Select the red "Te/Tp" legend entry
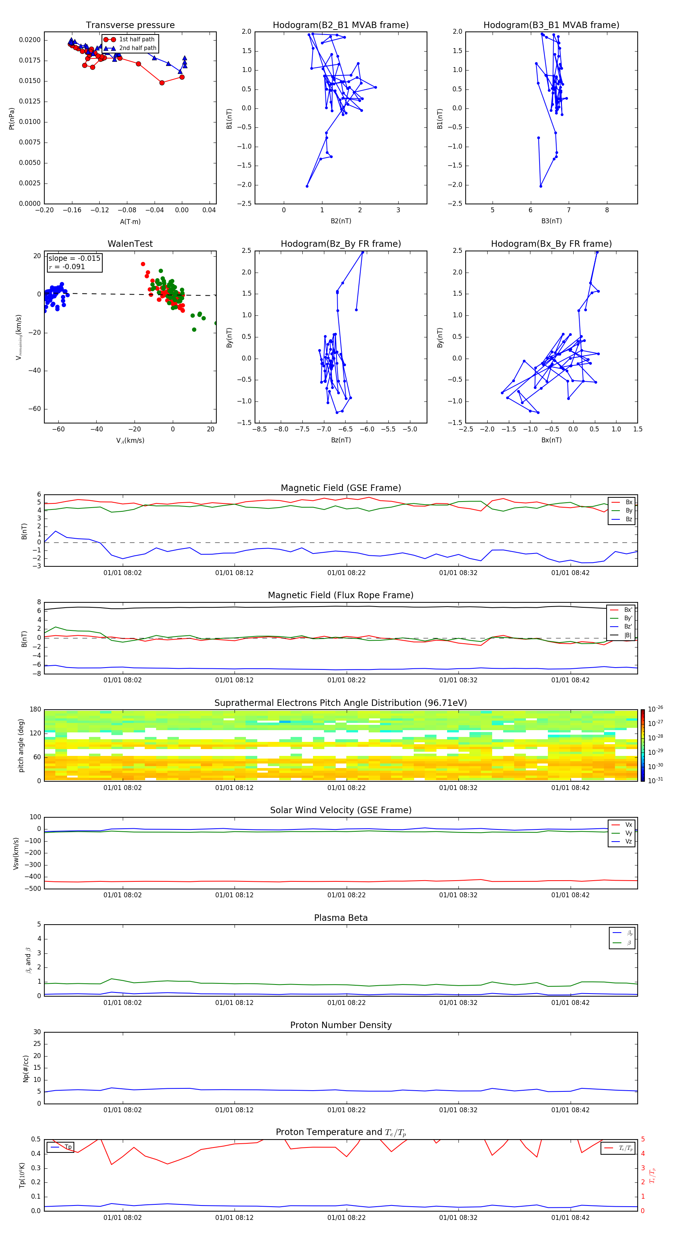The width and height of the screenshot is (682, 1251). click(x=618, y=1148)
